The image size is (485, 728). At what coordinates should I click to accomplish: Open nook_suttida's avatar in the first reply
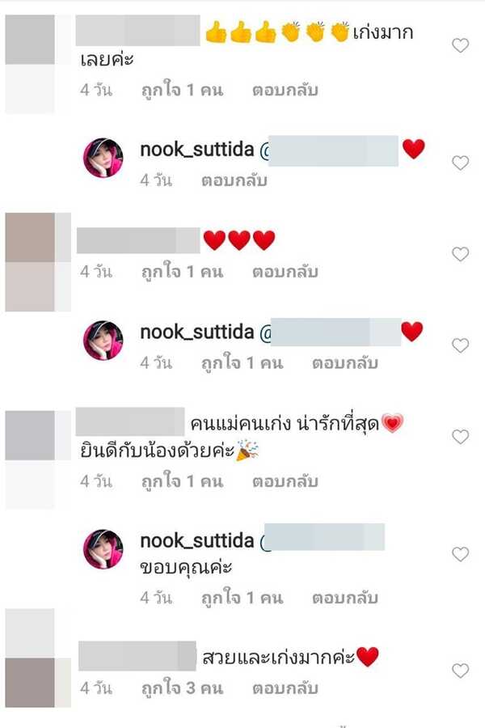(103, 158)
